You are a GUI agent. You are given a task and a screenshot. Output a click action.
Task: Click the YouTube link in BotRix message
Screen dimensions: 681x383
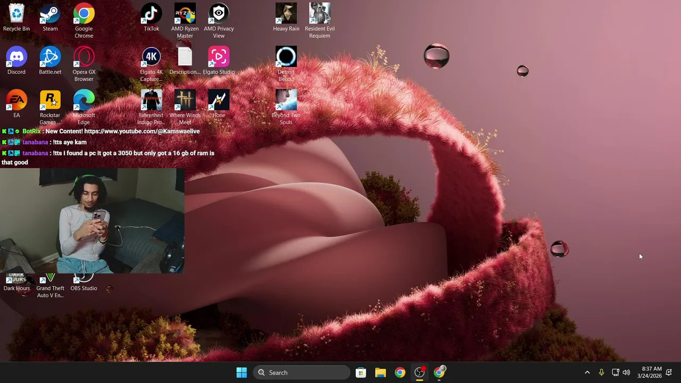point(142,131)
